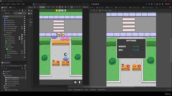Stop the running project from the editor's top-right controls
The width and height of the screenshot is (172, 96).
click(152, 4)
